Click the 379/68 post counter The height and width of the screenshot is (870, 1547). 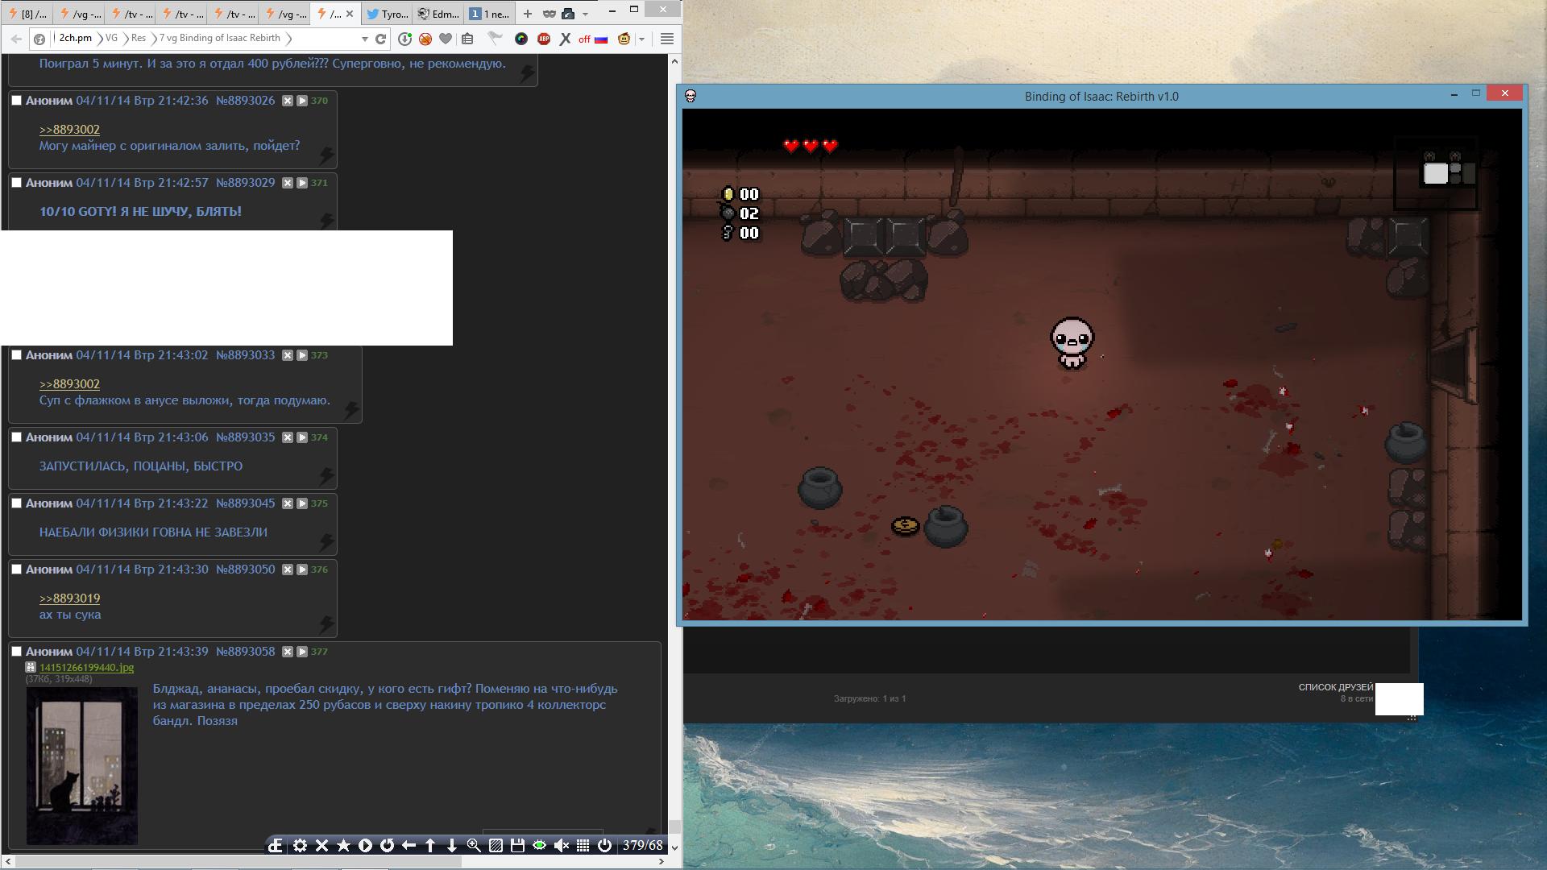point(642,845)
